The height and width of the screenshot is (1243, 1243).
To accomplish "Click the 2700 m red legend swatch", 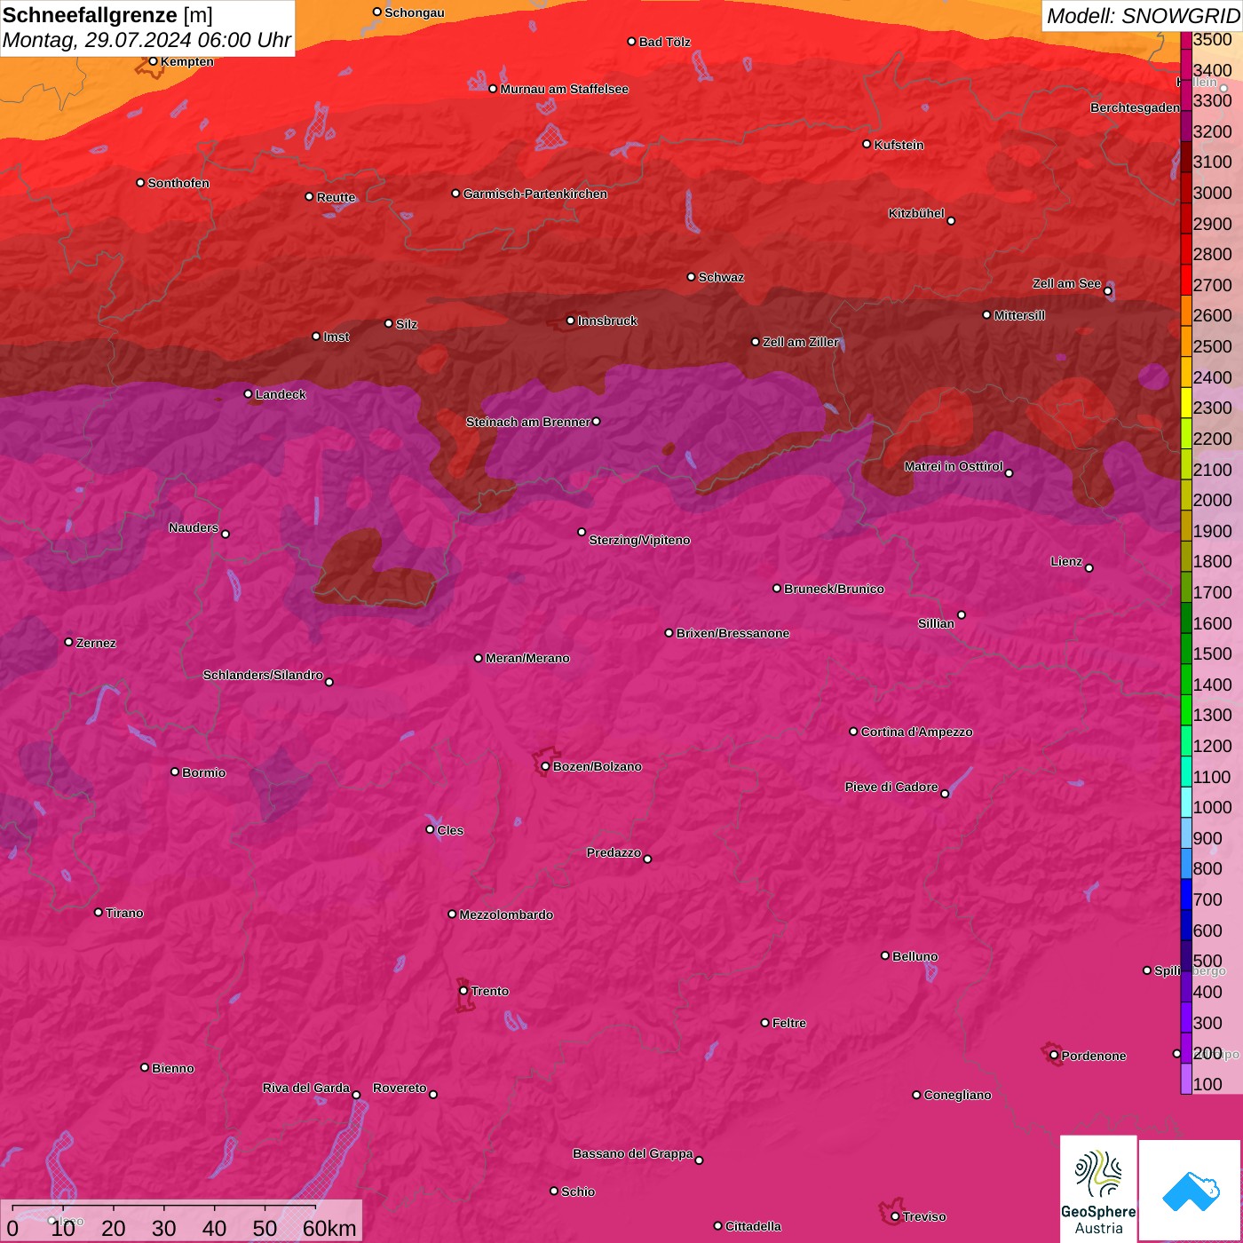I will point(1185,280).
